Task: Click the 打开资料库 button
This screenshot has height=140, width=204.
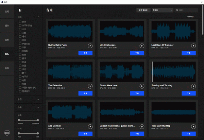Action: pos(143,10)
